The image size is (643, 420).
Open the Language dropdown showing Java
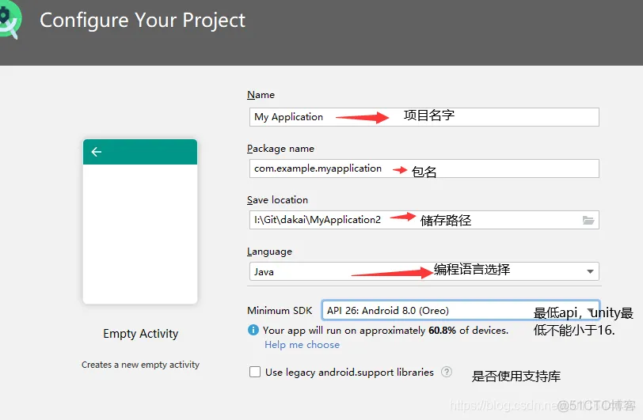[424, 271]
